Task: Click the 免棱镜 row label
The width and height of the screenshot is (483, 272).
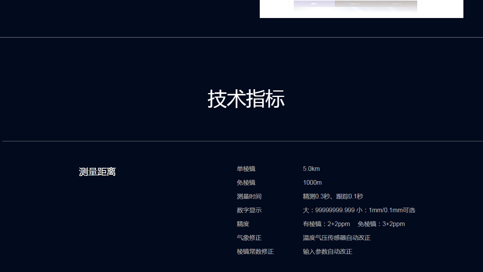Action: pyautogui.click(x=246, y=183)
